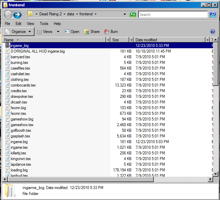Click the combocards.tex file icon
The width and height of the screenshot is (220, 200).
pyautogui.click(x=8, y=85)
